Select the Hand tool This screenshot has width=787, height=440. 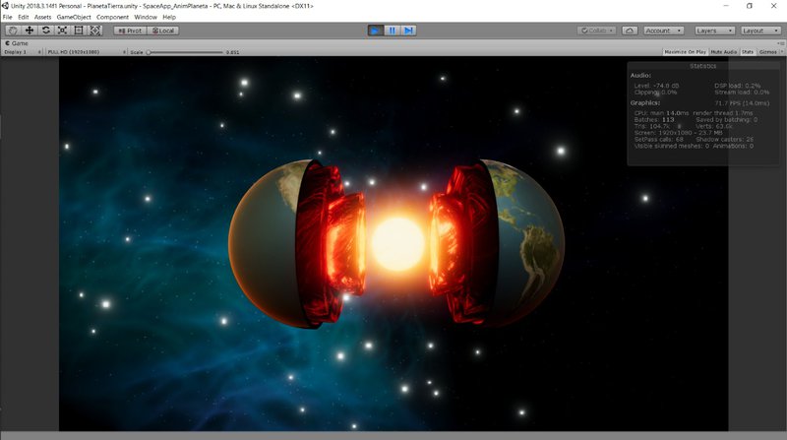[13, 31]
